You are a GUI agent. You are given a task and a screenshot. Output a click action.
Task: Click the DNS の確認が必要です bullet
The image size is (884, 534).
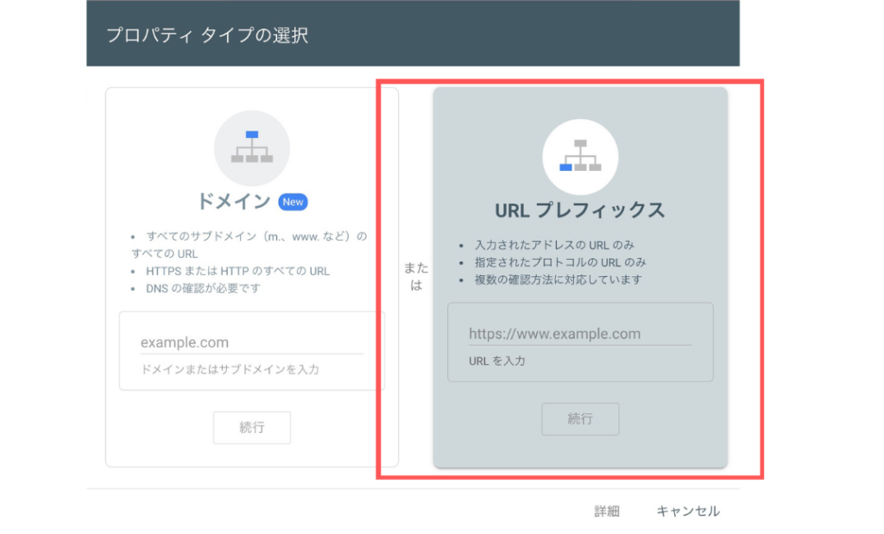(203, 288)
